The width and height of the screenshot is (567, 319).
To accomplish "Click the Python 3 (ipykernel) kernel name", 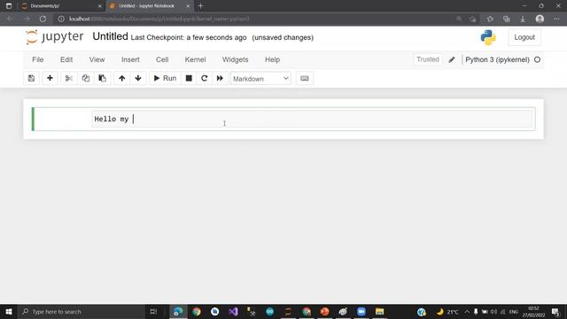I will coord(497,59).
